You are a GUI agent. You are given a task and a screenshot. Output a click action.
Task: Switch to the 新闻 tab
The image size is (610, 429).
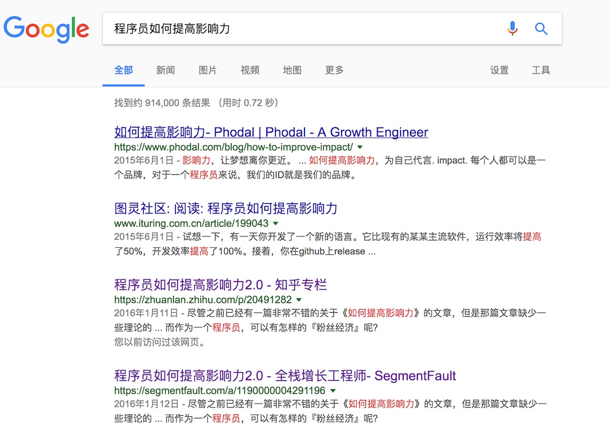coord(166,70)
